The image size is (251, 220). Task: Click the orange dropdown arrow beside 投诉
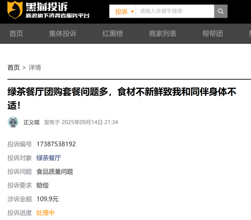tap(132, 11)
